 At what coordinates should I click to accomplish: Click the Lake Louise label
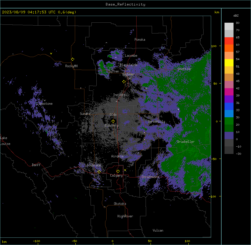coord(5,141)
